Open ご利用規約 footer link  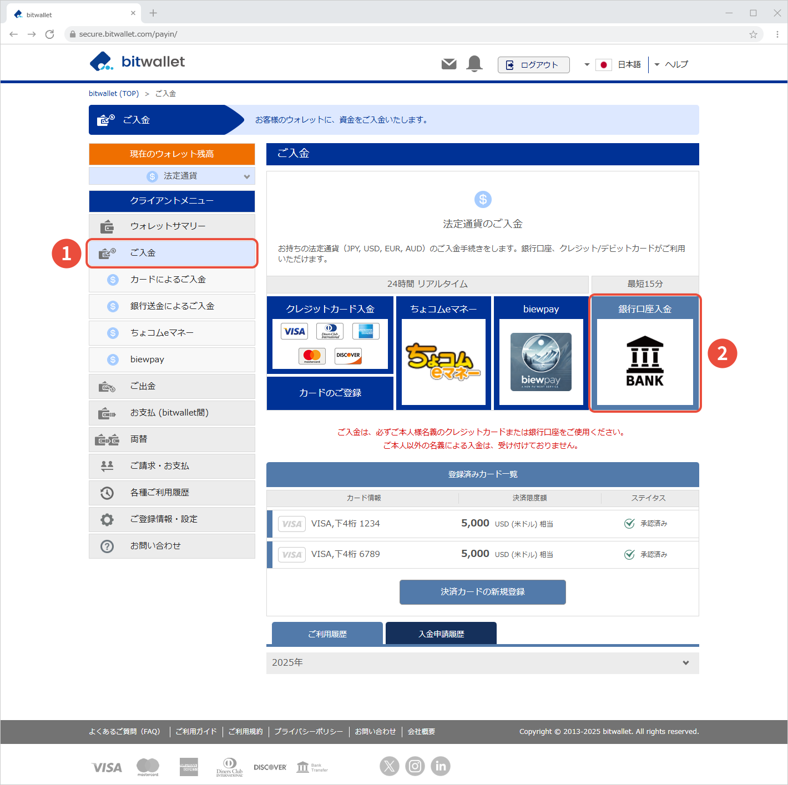246,732
